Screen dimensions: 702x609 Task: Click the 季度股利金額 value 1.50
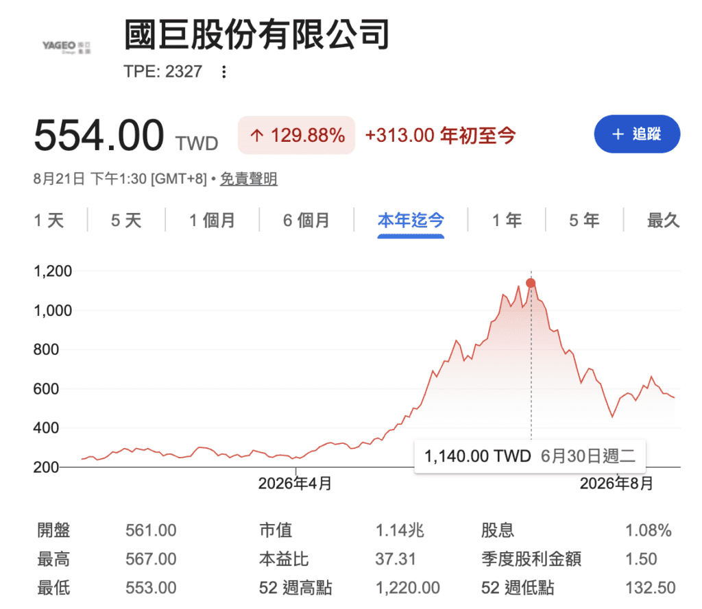(x=641, y=559)
